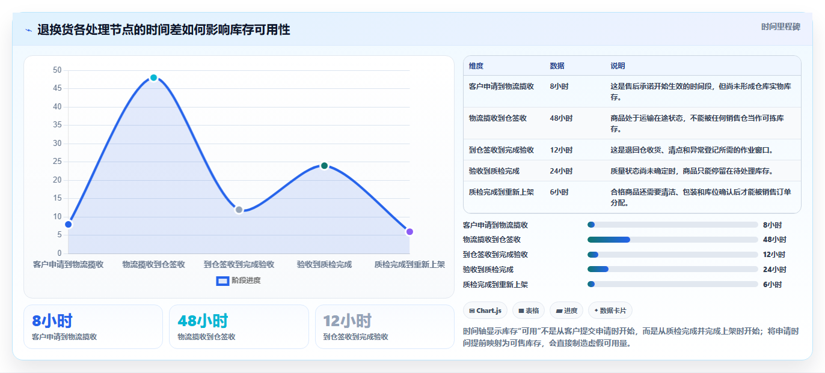Image resolution: width=825 pixels, height=373 pixels.
Task: Click the 时间里程碑 label in header
Action: tap(781, 26)
